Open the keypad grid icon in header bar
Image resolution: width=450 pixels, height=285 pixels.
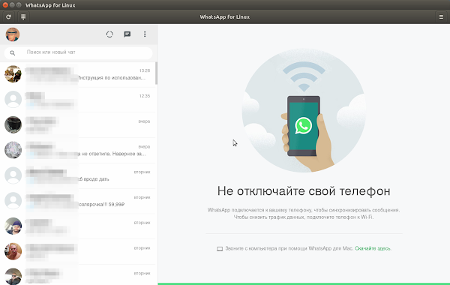[23, 17]
